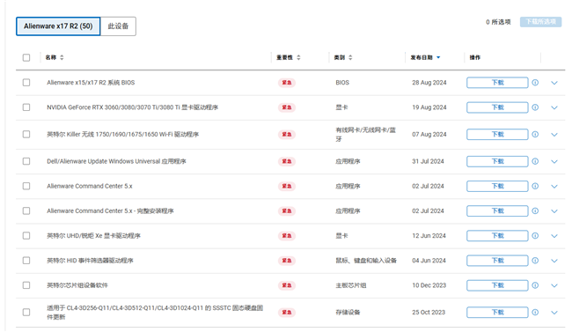Tick 英特尔 UHD/锐炬 Xe driver checkbox

[x=26, y=236]
